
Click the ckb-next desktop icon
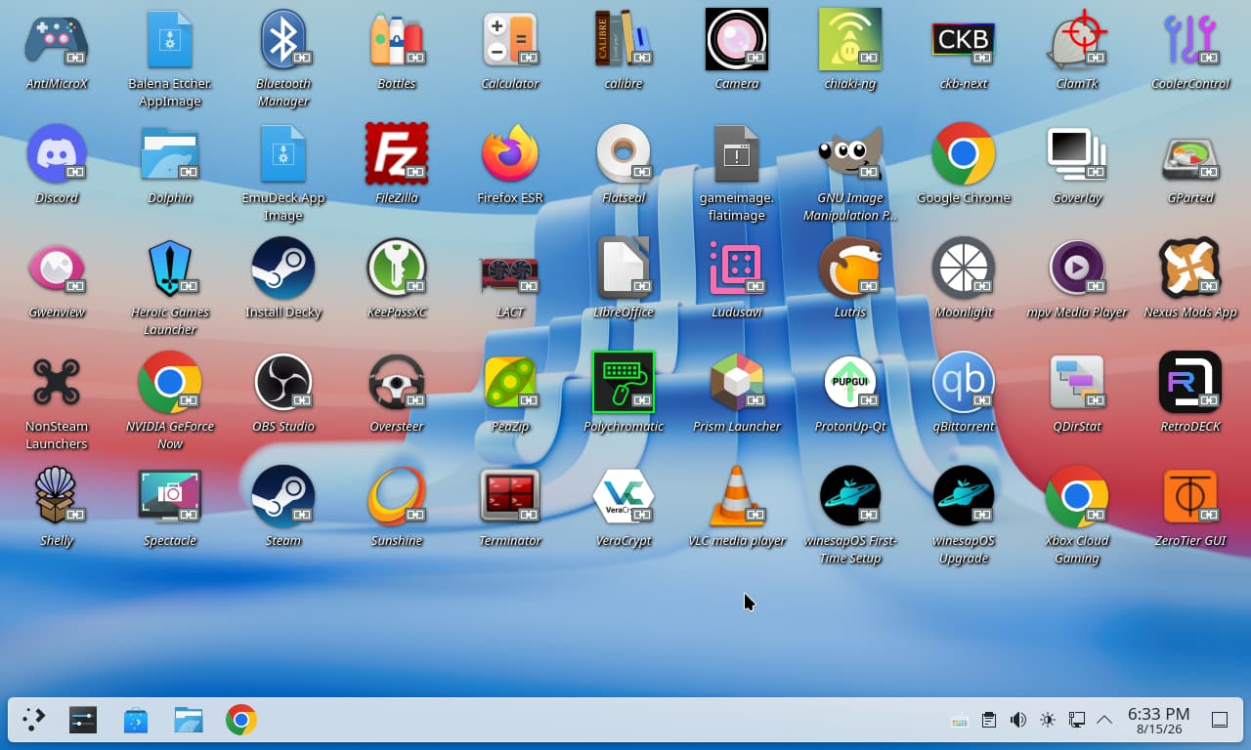click(964, 40)
